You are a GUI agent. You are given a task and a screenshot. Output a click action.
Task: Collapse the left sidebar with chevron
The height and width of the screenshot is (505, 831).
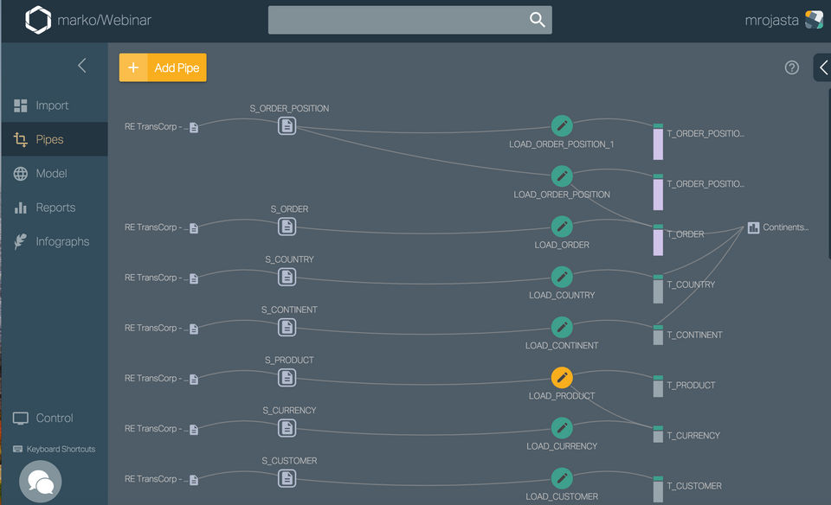coord(82,65)
